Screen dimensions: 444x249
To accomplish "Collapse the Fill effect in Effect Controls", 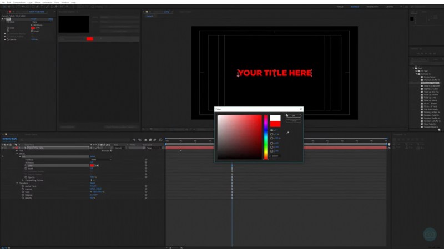I will (2, 19).
